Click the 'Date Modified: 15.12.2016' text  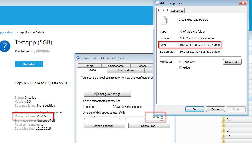coord(33,129)
